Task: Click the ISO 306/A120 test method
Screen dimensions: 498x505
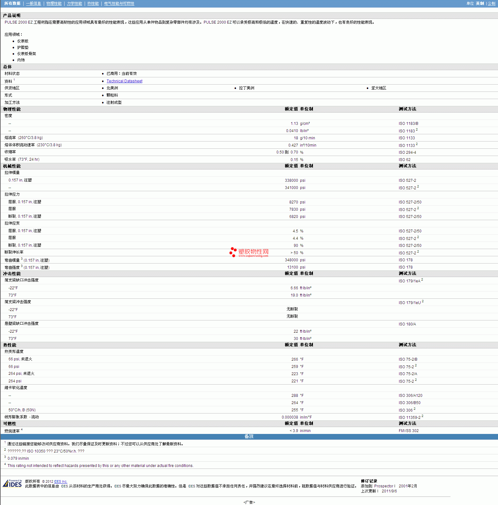Action: 410,396
